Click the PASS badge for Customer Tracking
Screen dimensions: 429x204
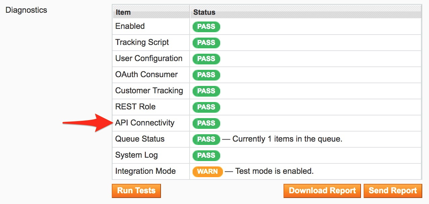(x=206, y=91)
